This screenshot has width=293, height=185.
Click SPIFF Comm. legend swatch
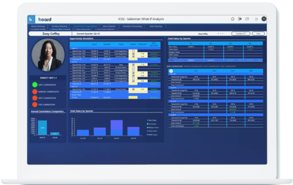[x=147, y=135]
